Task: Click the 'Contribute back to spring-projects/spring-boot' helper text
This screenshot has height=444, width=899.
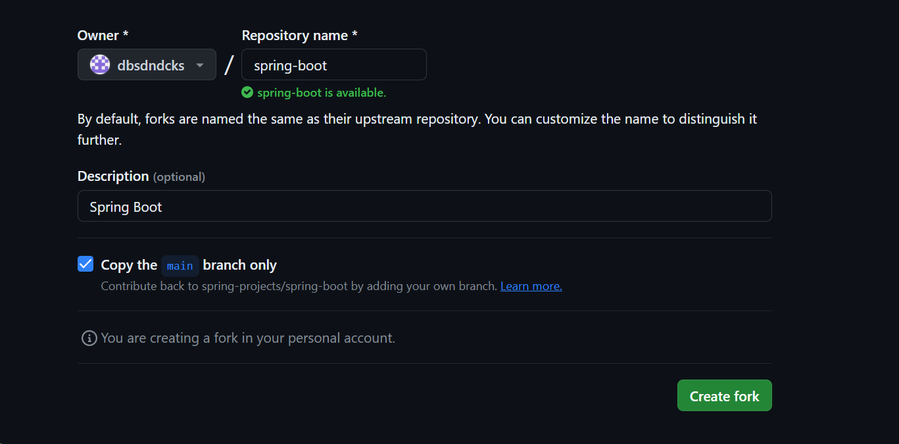Action: tap(299, 286)
